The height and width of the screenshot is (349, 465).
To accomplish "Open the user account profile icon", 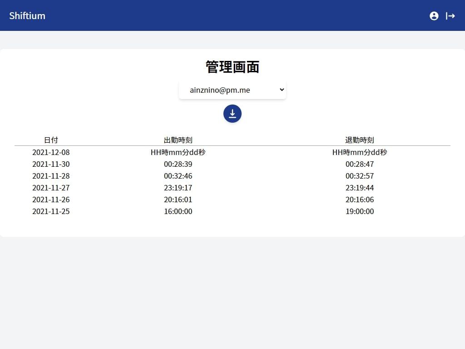I will pyautogui.click(x=434, y=16).
